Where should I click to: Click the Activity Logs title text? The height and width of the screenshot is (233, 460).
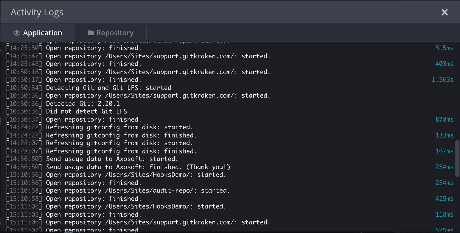pyautogui.click(x=37, y=12)
